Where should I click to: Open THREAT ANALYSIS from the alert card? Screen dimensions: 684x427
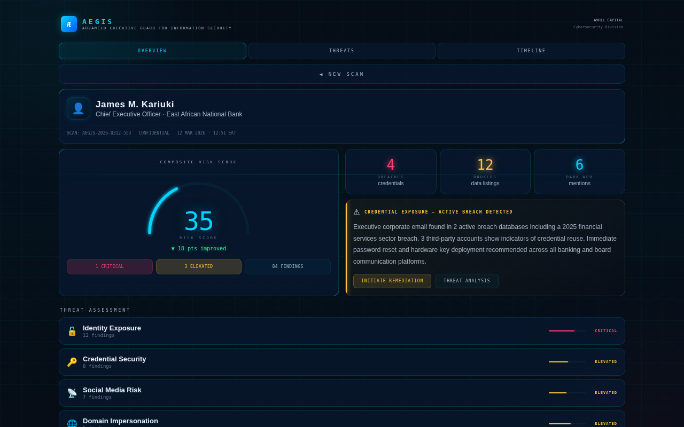tap(467, 281)
